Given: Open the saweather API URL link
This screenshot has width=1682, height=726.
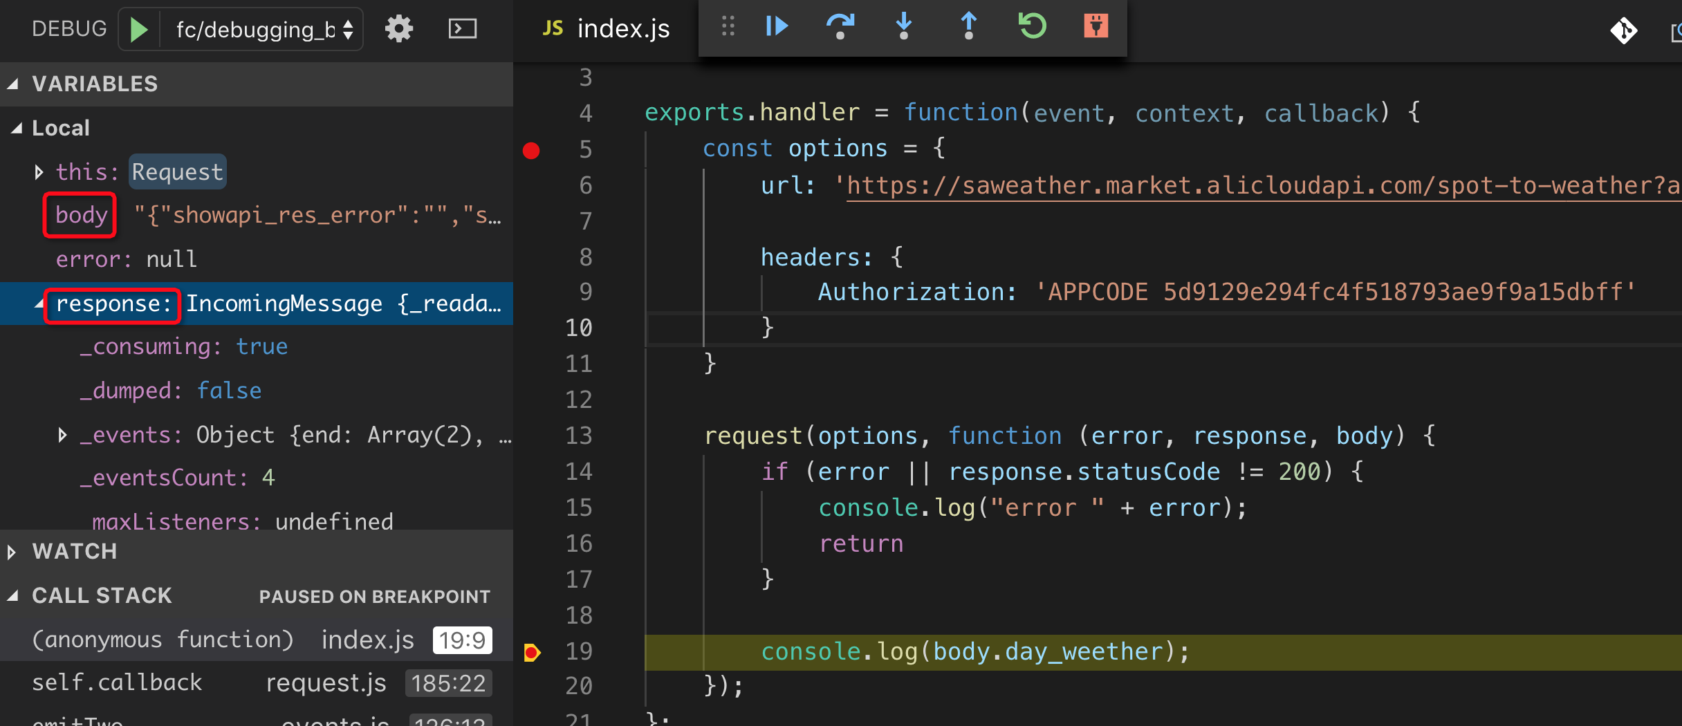Looking at the screenshot, I should [1263, 185].
